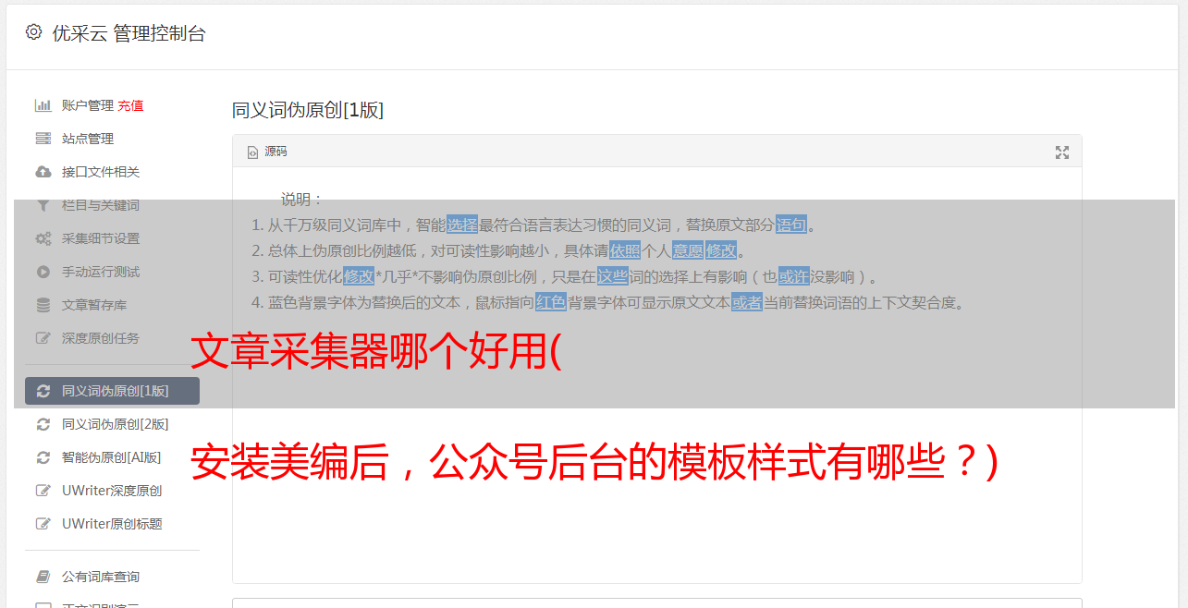Toggle 源码 source code view

click(x=267, y=152)
